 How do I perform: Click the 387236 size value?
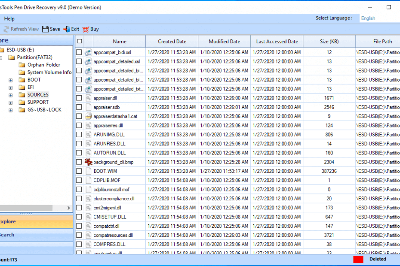point(329,171)
